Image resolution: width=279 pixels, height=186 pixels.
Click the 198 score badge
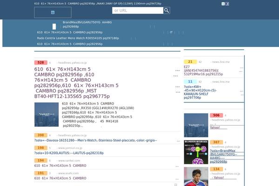click(x=41, y=148)
